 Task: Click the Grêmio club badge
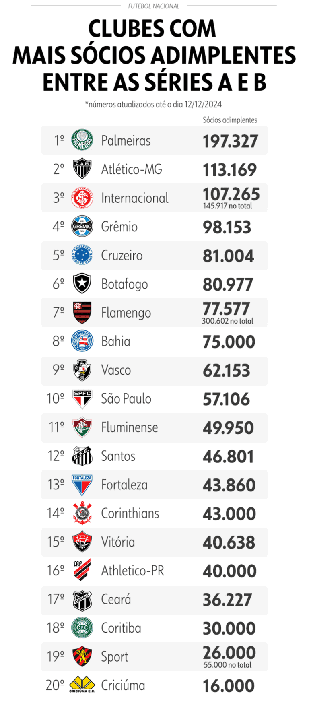(82, 227)
